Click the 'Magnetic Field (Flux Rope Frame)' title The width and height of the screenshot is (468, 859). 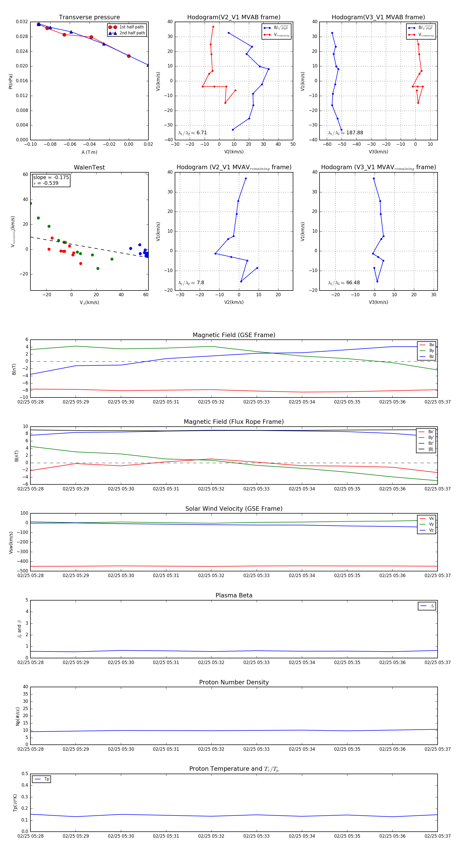(x=234, y=422)
